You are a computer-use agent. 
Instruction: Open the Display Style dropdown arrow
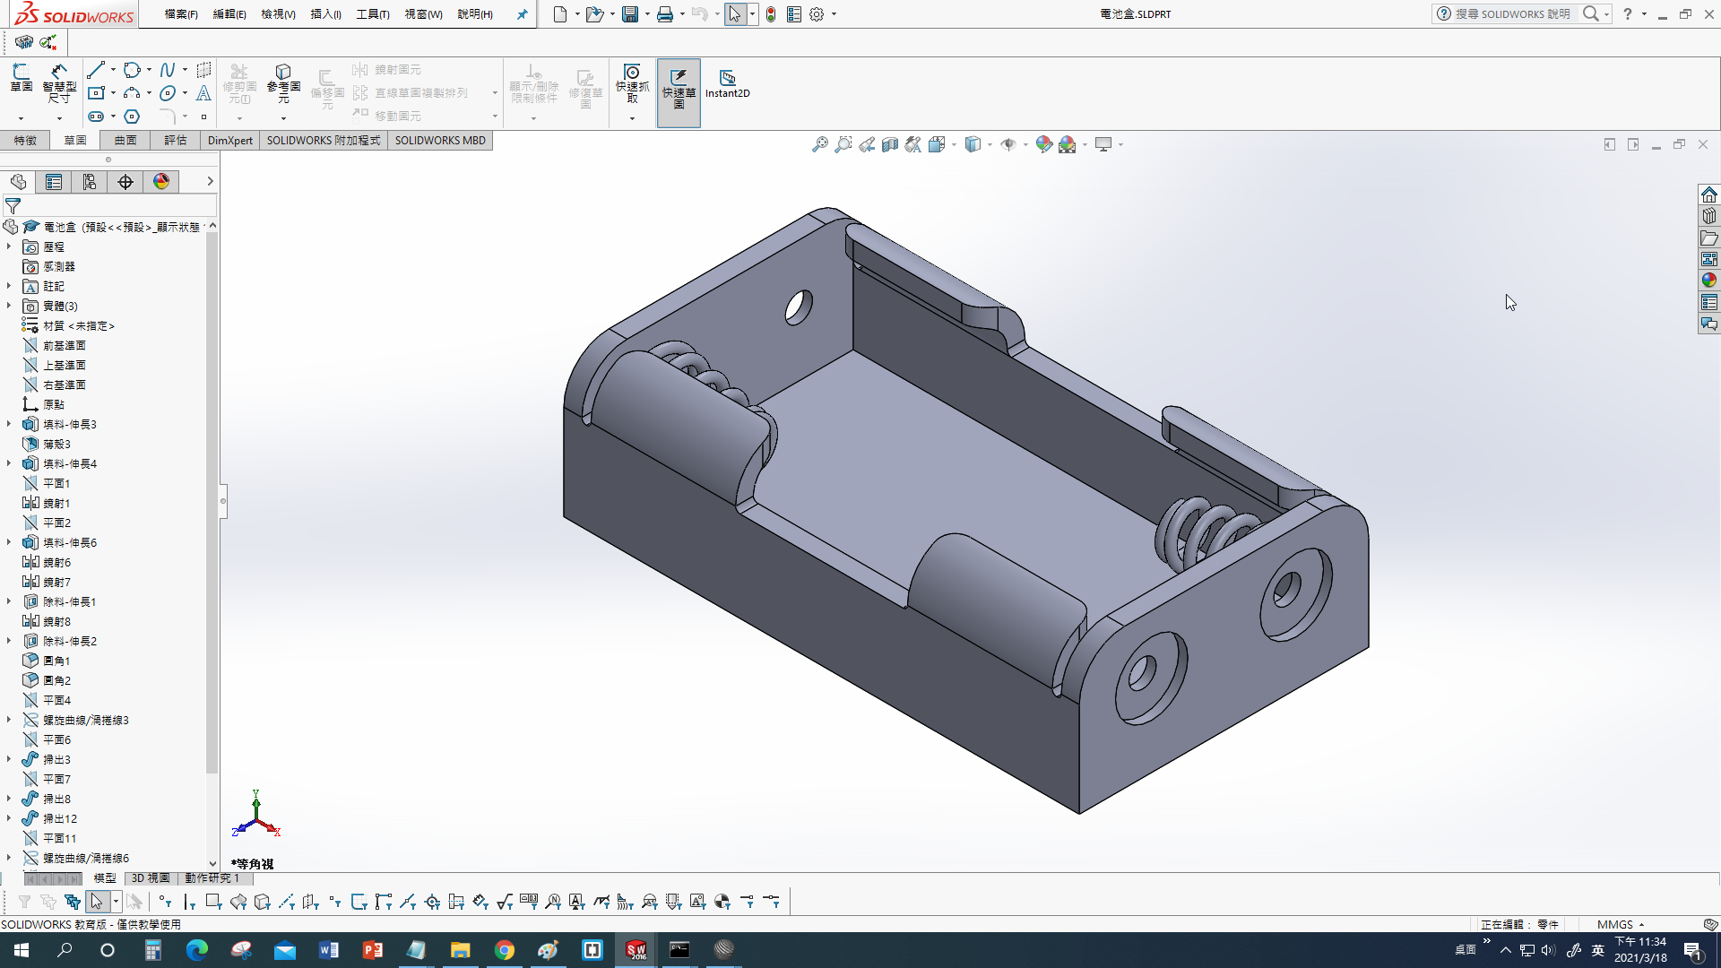(x=990, y=144)
